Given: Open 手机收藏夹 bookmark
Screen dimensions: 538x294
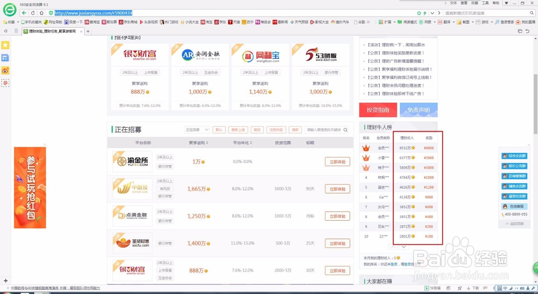Looking at the screenshot, I should pyautogui.click(x=31, y=22).
